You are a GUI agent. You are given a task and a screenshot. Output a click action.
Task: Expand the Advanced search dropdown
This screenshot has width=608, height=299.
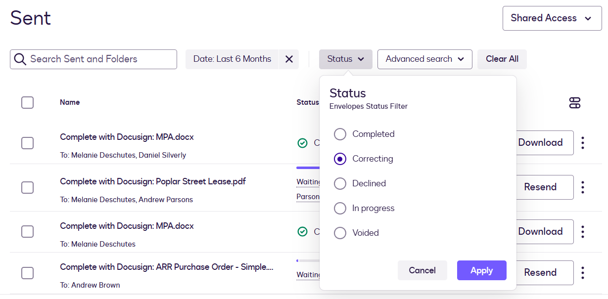[425, 59]
